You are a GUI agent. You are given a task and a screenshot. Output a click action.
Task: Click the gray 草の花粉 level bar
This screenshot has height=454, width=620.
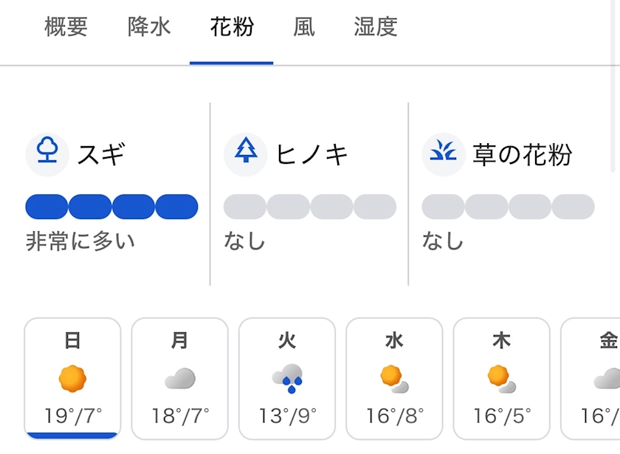pyautogui.click(x=508, y=207)
